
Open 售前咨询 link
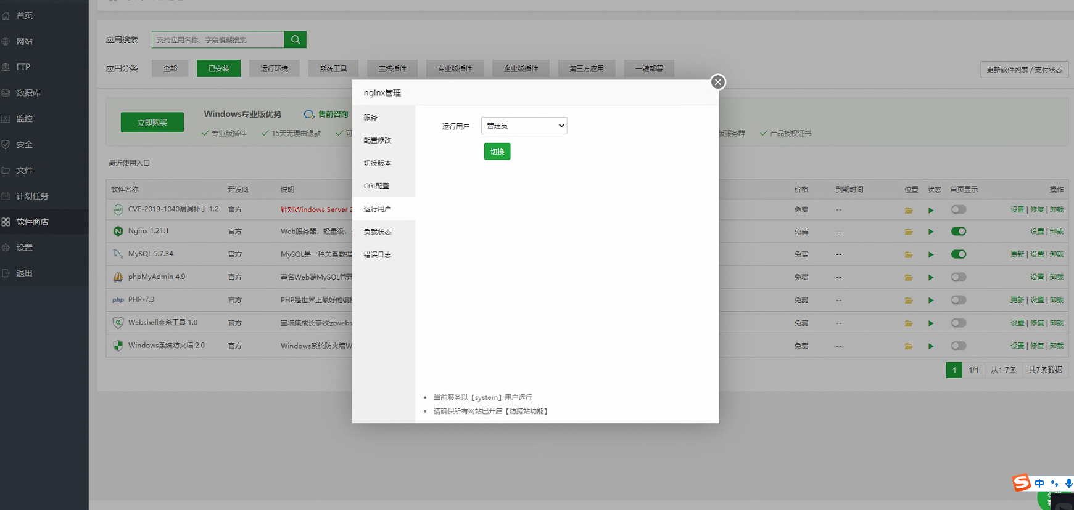[x=326, y=114]
